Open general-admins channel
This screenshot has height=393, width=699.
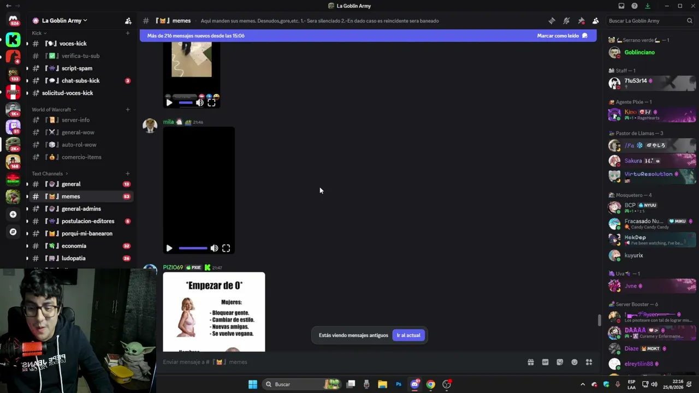(x=81, y=209)
